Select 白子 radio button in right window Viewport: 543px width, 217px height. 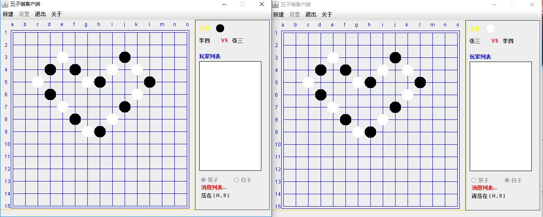tap(513, 180)
